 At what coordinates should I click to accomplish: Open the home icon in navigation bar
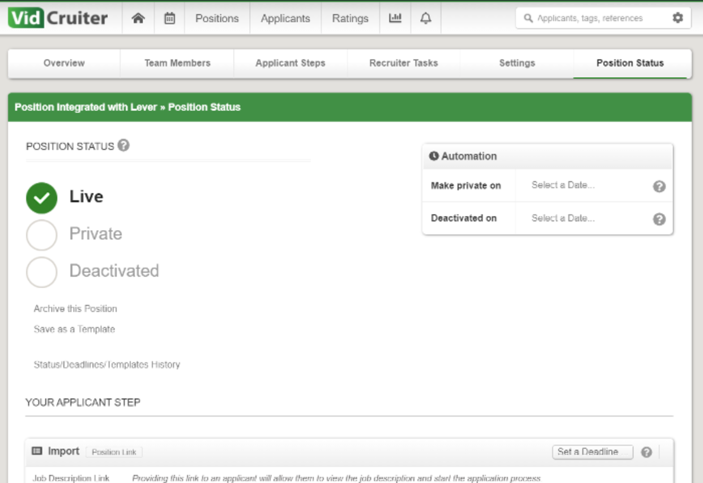138,18
